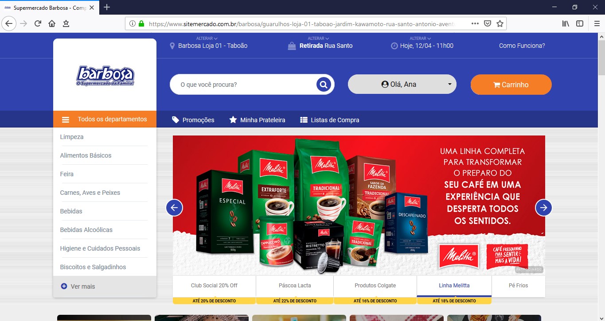Image resolution: width=605 pixels, height=321 pixels.
Task: Toggle the browser sidebar icon
Action: click(x=580, y=23)
